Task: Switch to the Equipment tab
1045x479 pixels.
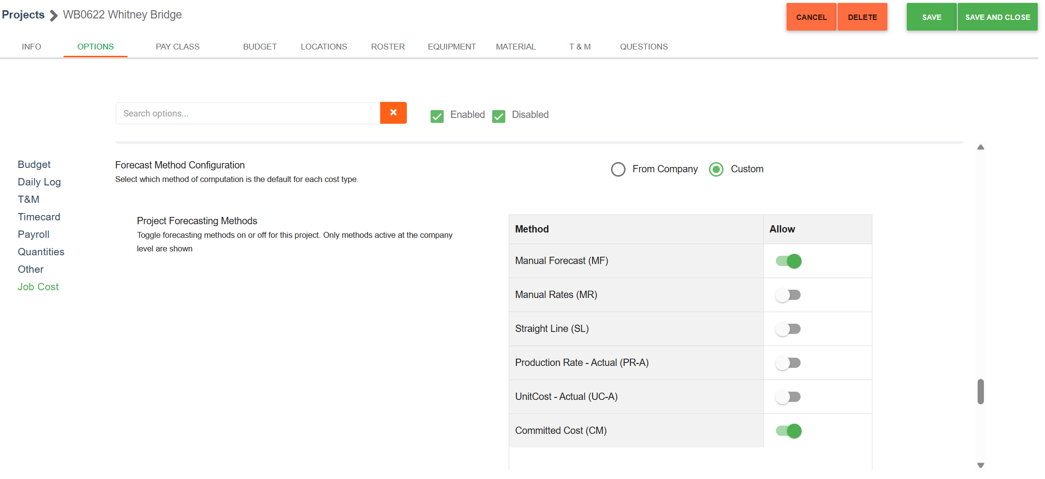Action: click(451, 47)
